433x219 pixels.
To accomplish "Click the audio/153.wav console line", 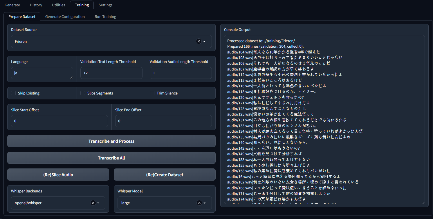I will point(268,159).
